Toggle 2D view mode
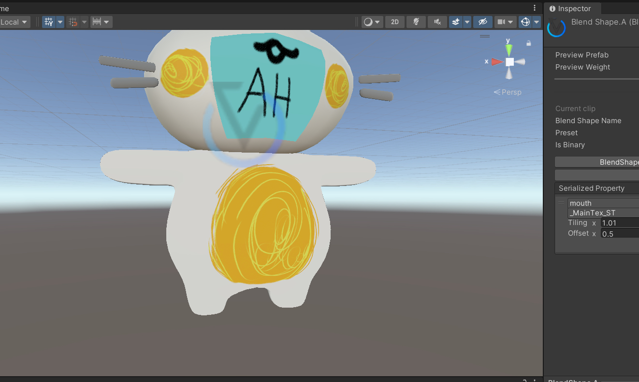Viewport: 639px width, 382px height. (395, 22)
